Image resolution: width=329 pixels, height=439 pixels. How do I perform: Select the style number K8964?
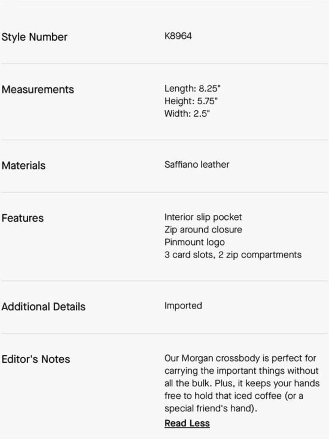coord(178,36)
